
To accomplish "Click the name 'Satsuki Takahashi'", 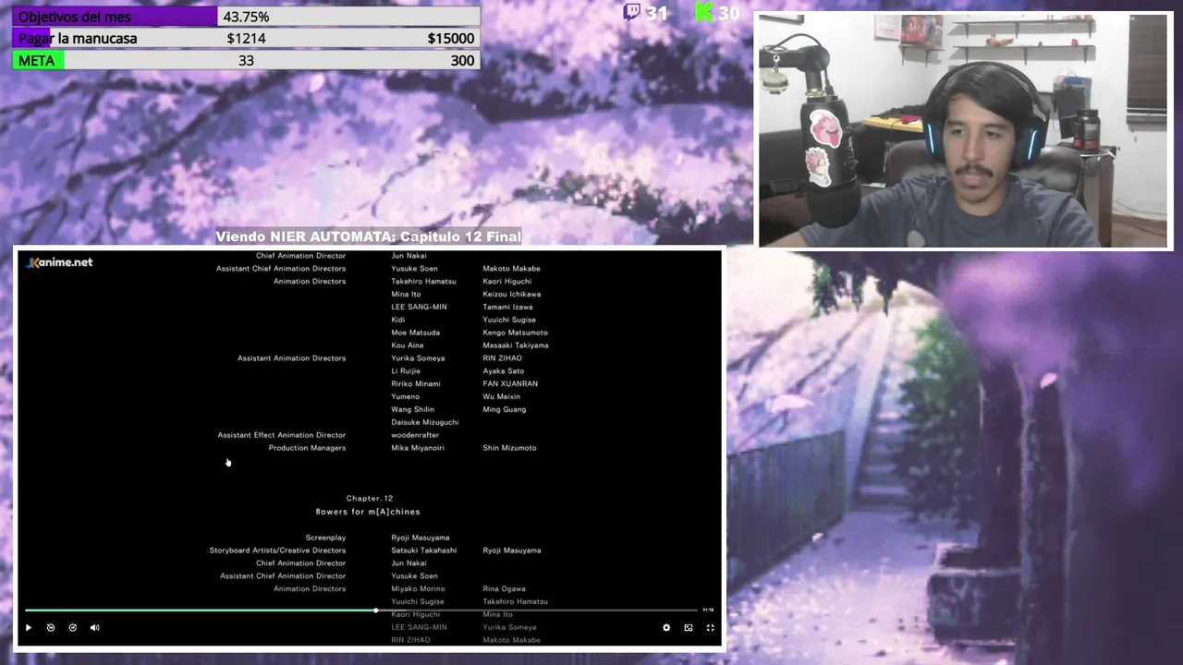I will (x=424, y=550).
